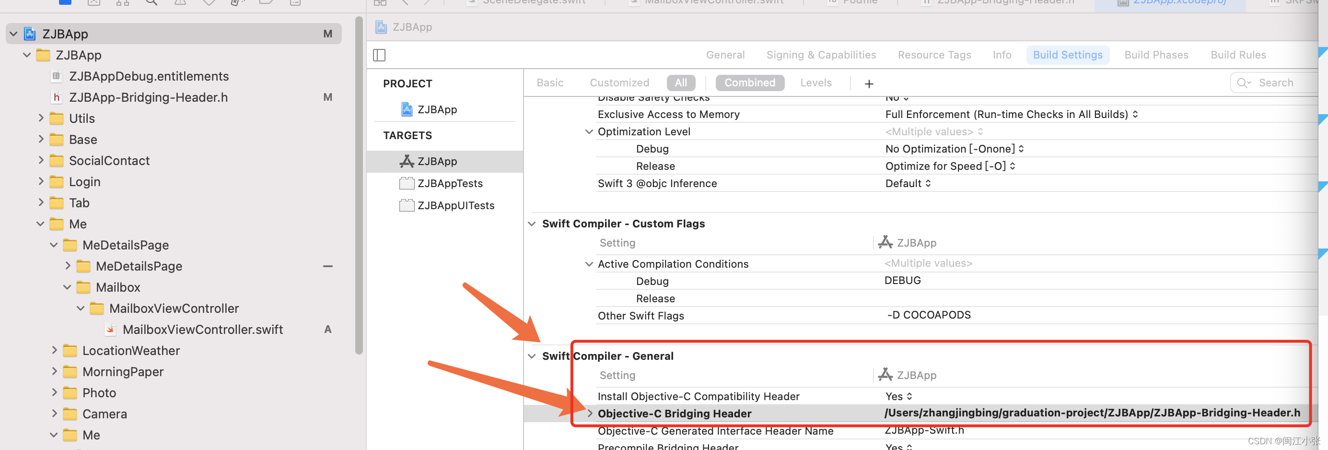Viewport: 1328px width, 450px height.
Task: Click the ZJBApp project icon in navigator root
Action: coord(30,34)
